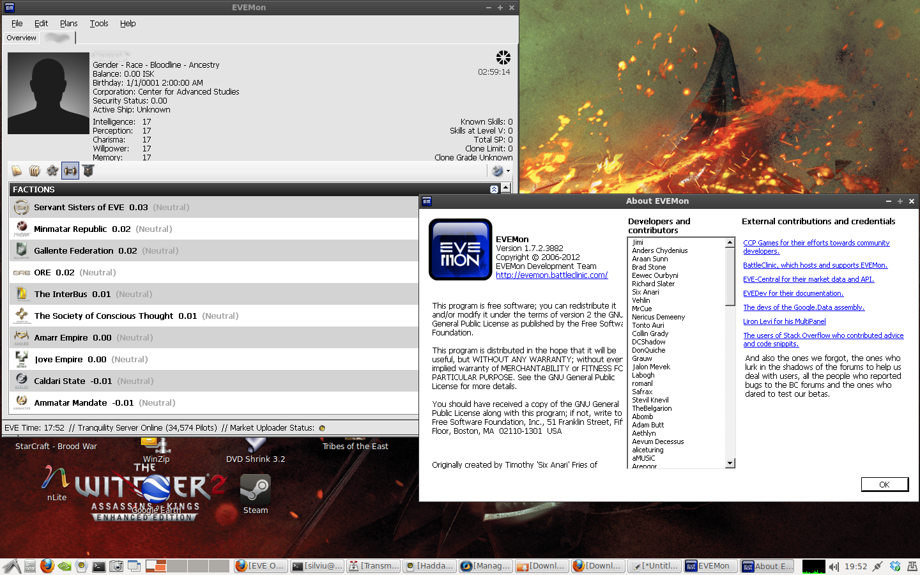Click the API update throbber icon

(503, 57)
